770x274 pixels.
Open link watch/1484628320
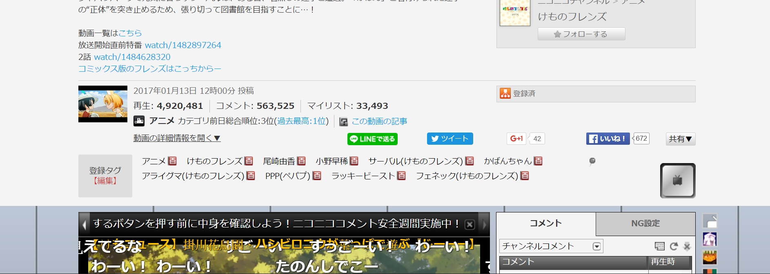[132, 57]
